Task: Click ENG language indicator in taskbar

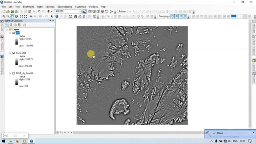Action: (x=235, y=141)
